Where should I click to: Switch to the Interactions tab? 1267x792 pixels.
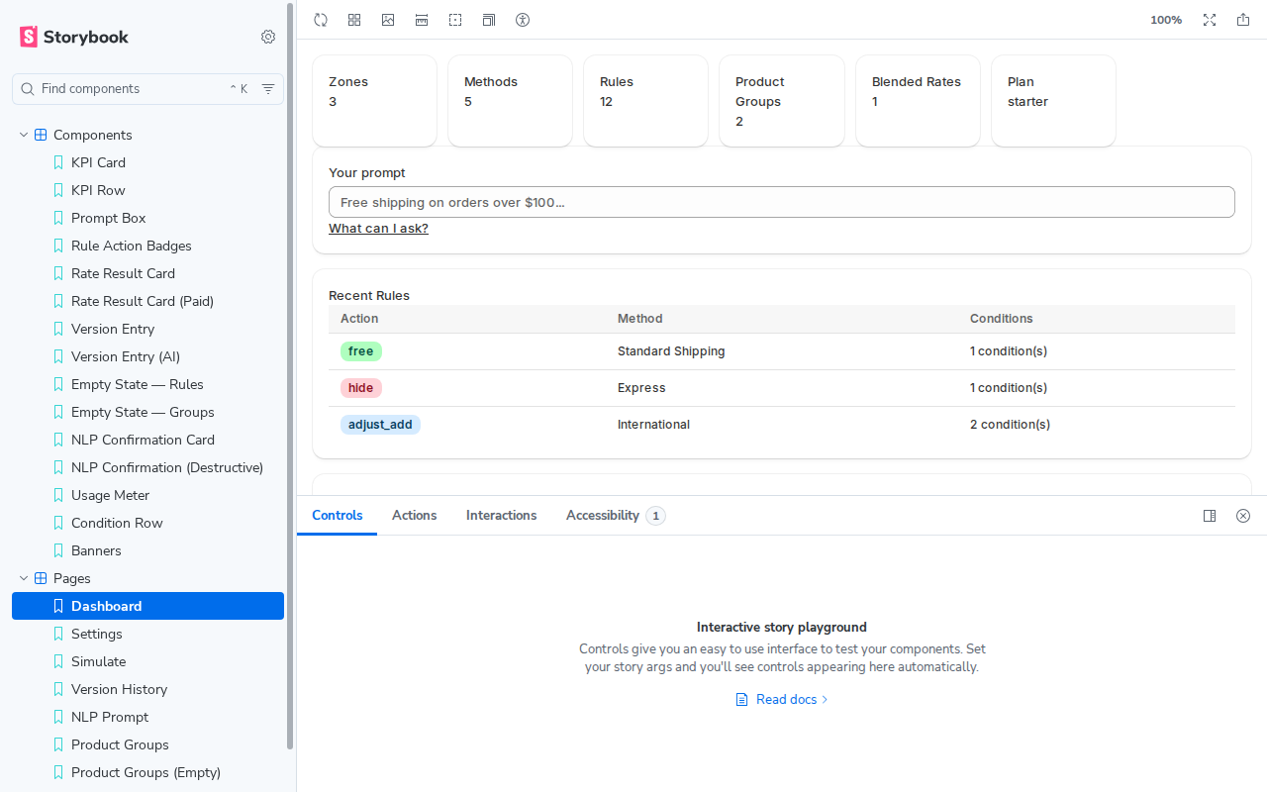[501, 515]
